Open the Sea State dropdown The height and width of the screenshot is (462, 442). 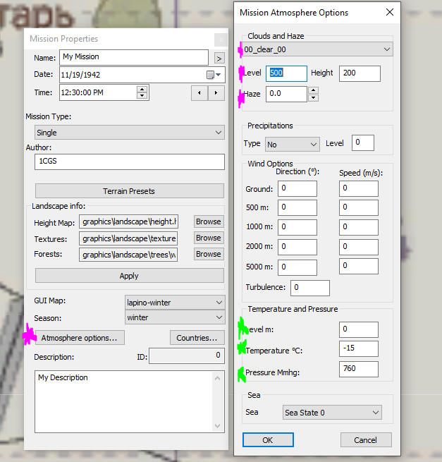pos(332,412)
